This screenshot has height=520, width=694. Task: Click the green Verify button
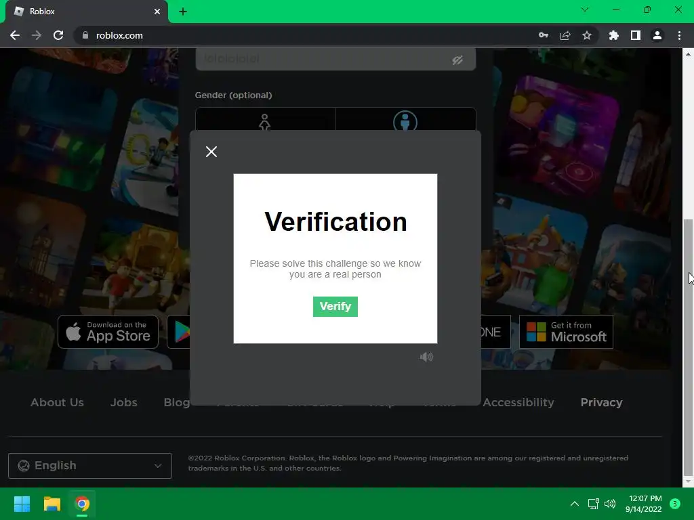click(x=335, y=307)
